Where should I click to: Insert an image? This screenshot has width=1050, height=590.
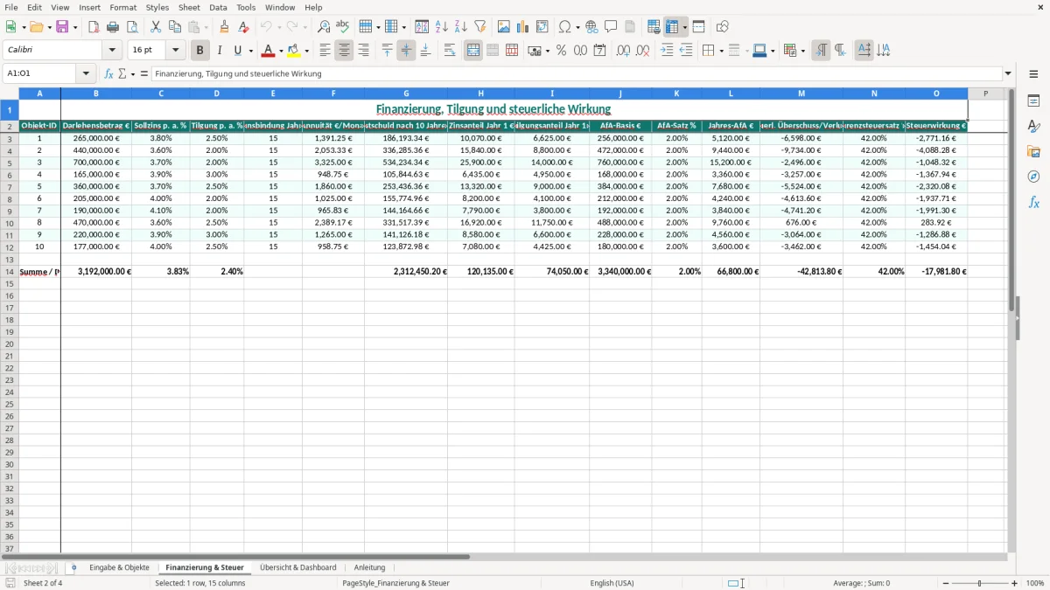point(504,27)
